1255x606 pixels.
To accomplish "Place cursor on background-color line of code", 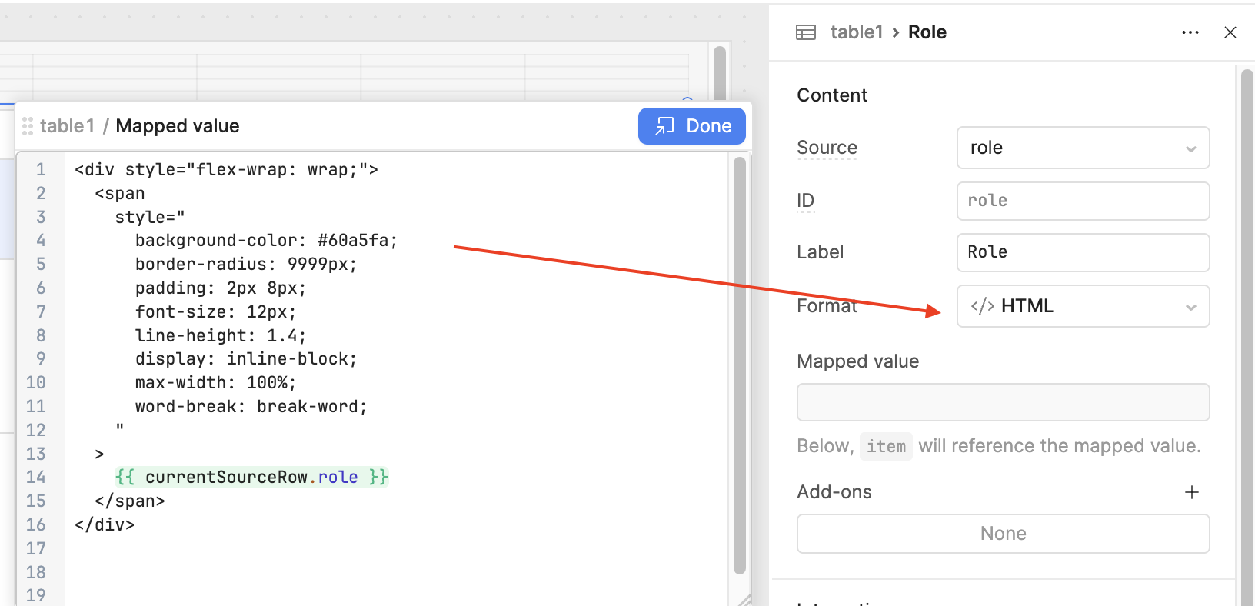I will click(266, 241).
